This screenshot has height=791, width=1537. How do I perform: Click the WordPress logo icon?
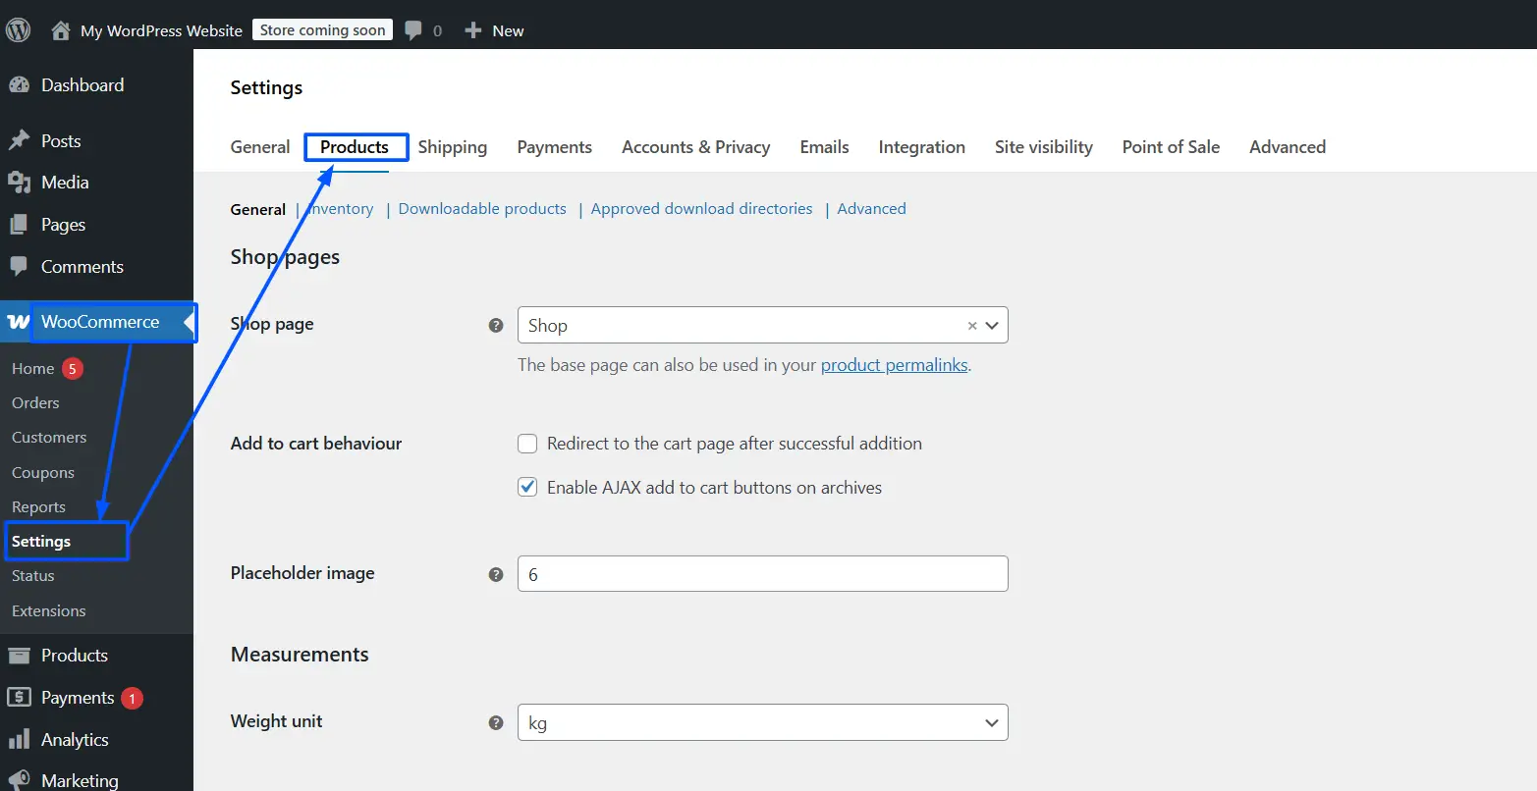pyautogui.click(x=19, y=30)
